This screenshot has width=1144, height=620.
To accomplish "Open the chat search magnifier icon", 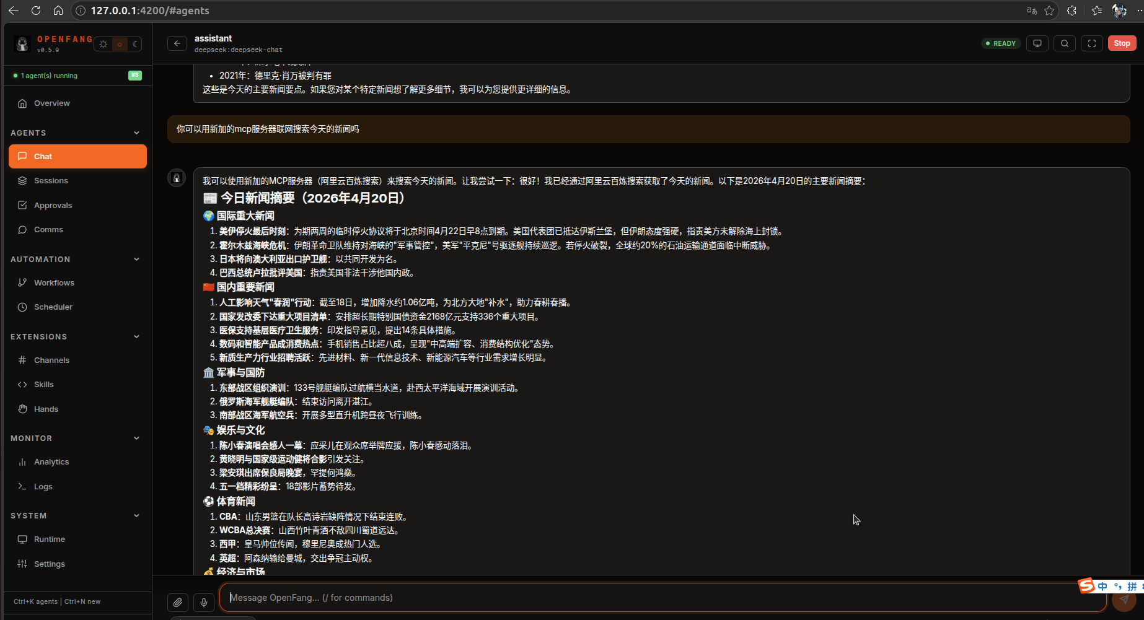I will 1065,43.
